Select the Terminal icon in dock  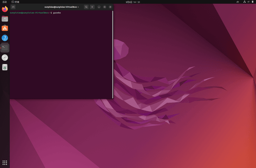(x=5, y=48)
